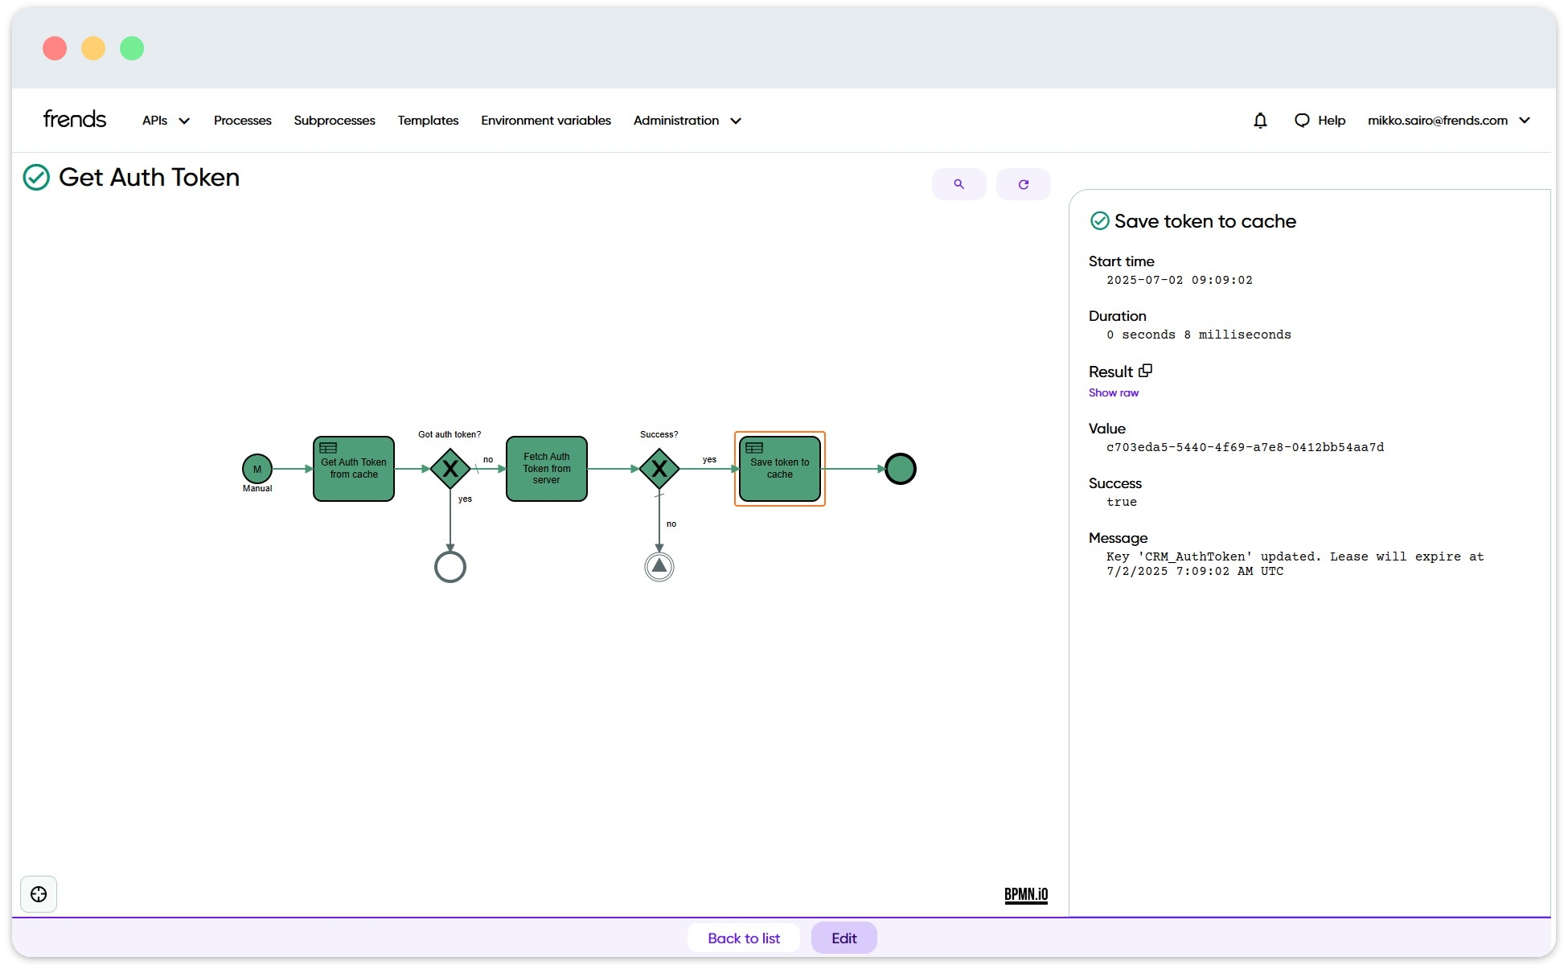The image size is (1568, 965).
Task: Click the Back to list button
Action: [743, 938]
